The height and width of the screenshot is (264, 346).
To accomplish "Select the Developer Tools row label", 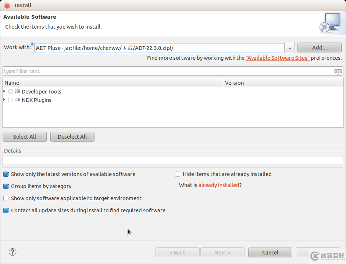I will (x=41, y=92).
